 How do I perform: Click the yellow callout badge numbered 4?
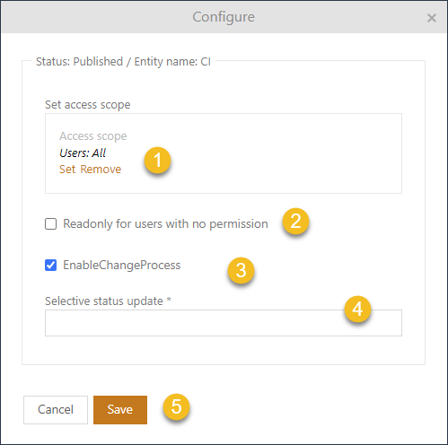coord(357,309)
